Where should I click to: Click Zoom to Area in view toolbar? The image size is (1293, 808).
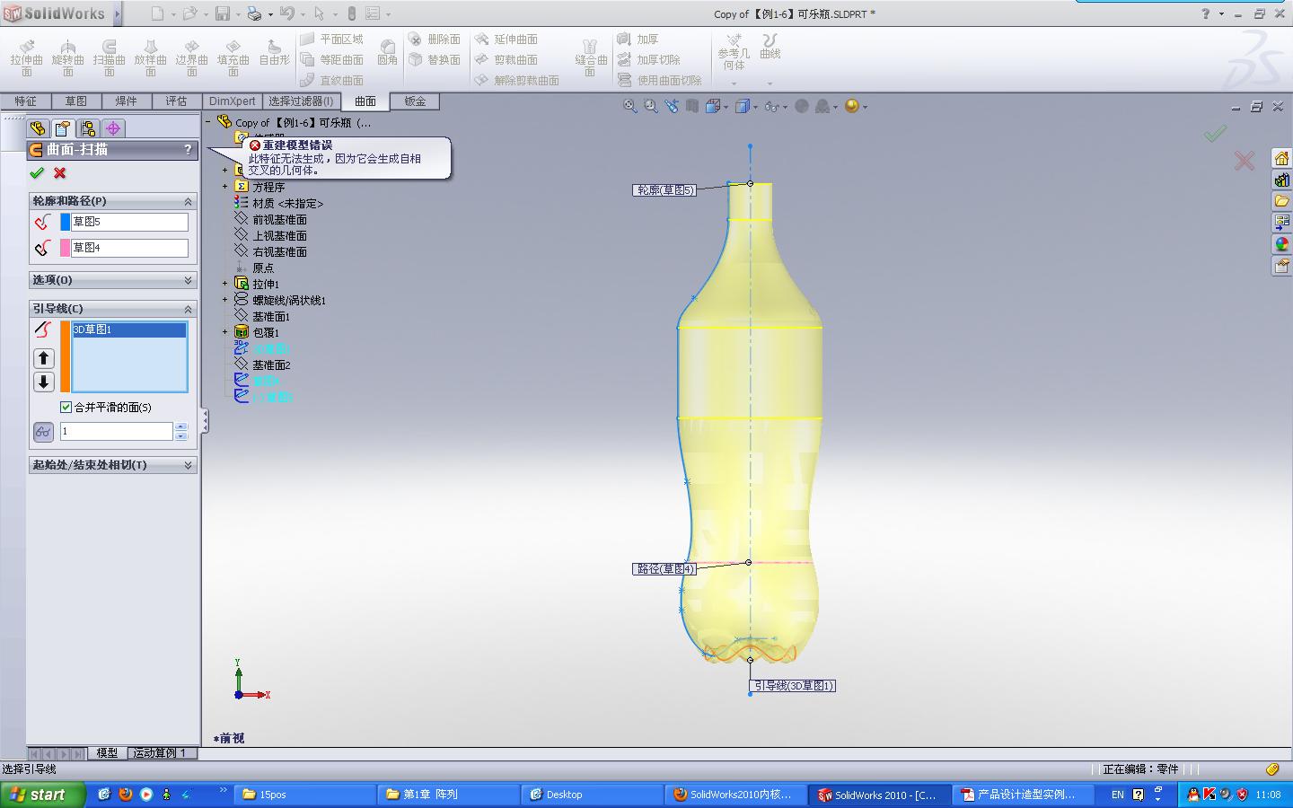pos(651,106)
